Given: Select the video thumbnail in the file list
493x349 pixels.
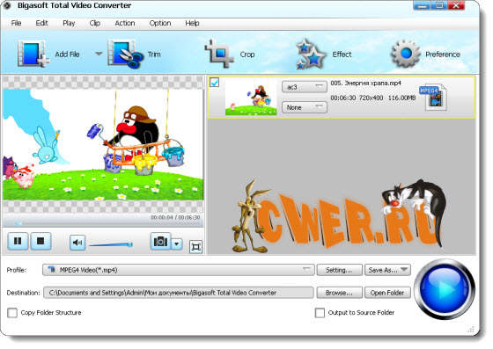Looking at the screenshot, I should (x=251, y=98).
